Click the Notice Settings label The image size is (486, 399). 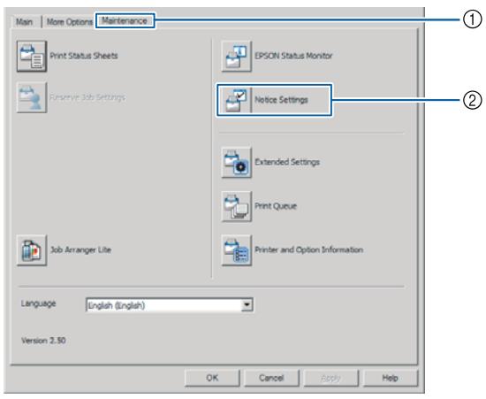click(x=281, y=100)
